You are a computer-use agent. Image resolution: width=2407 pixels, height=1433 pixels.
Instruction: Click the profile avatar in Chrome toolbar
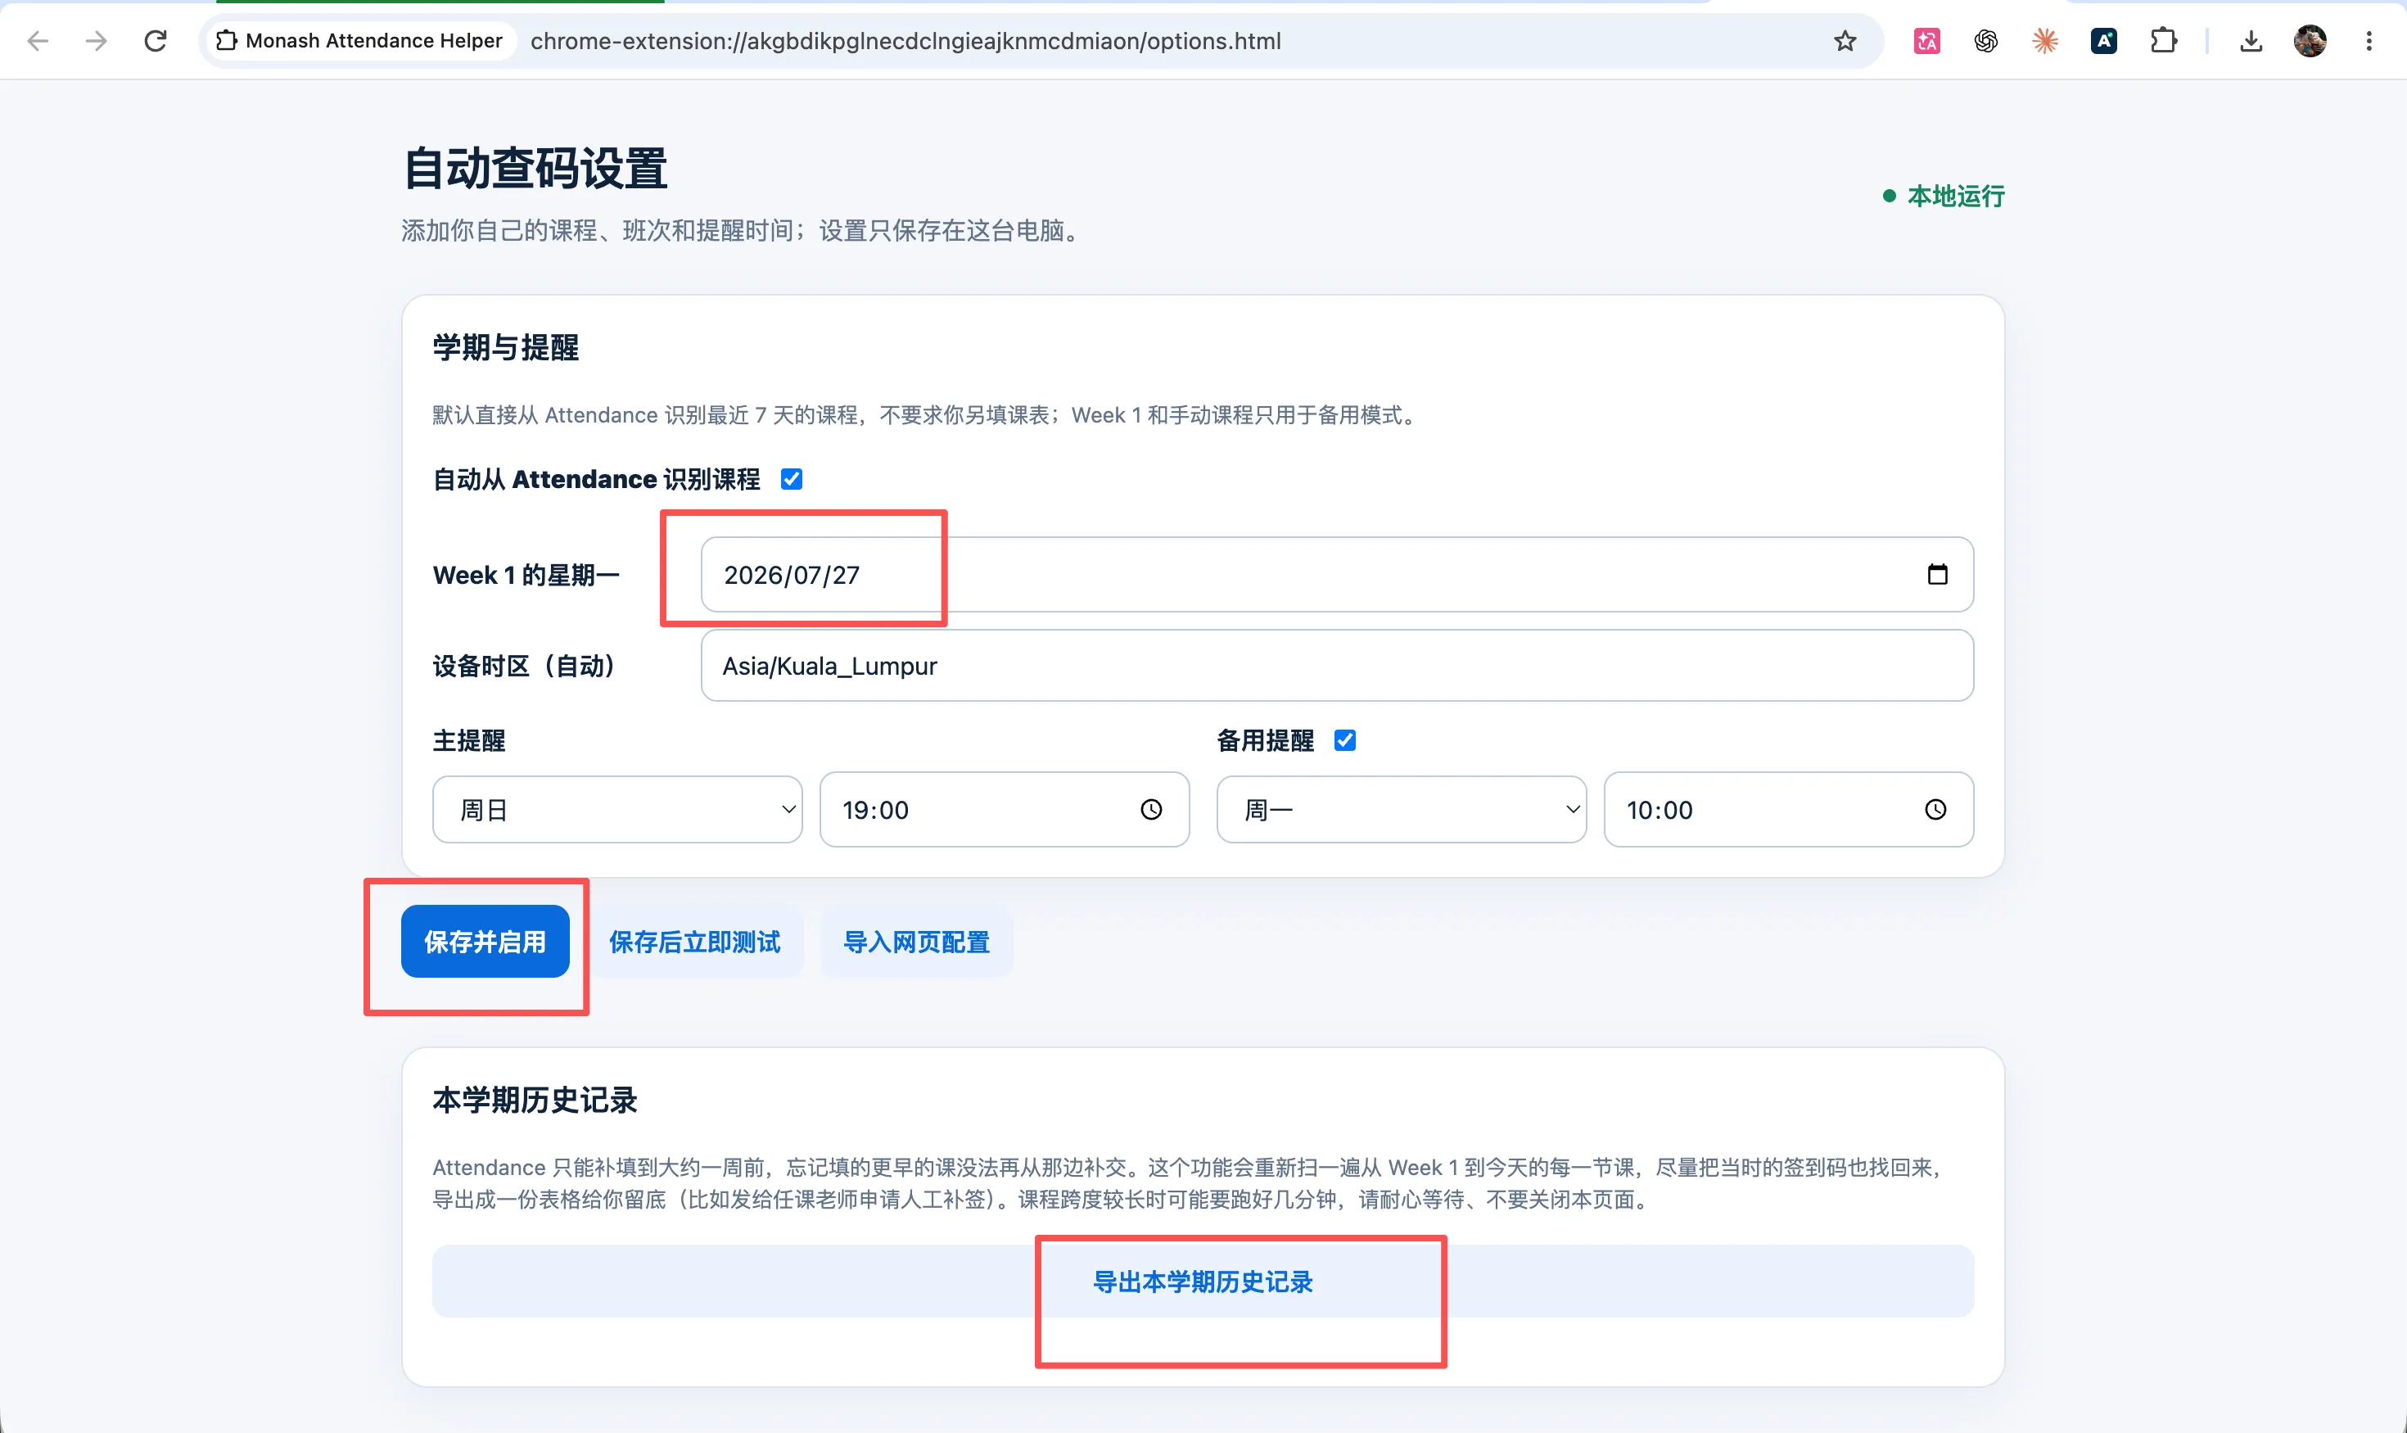click(x=2310, y=41)
